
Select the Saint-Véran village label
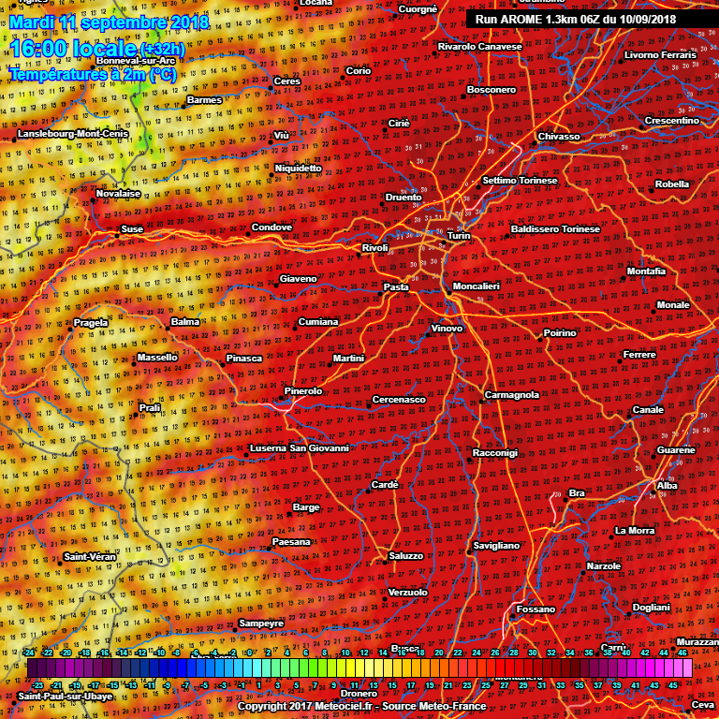[90, 557]
